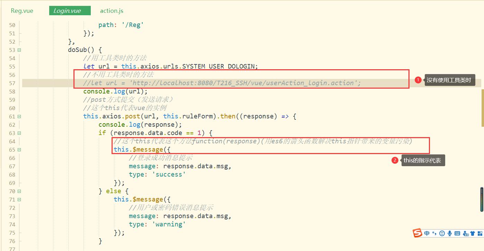484x251 pixels.
Task: Click comment "//这个this代表vue的实例"
Action: [x=125, y=108]
